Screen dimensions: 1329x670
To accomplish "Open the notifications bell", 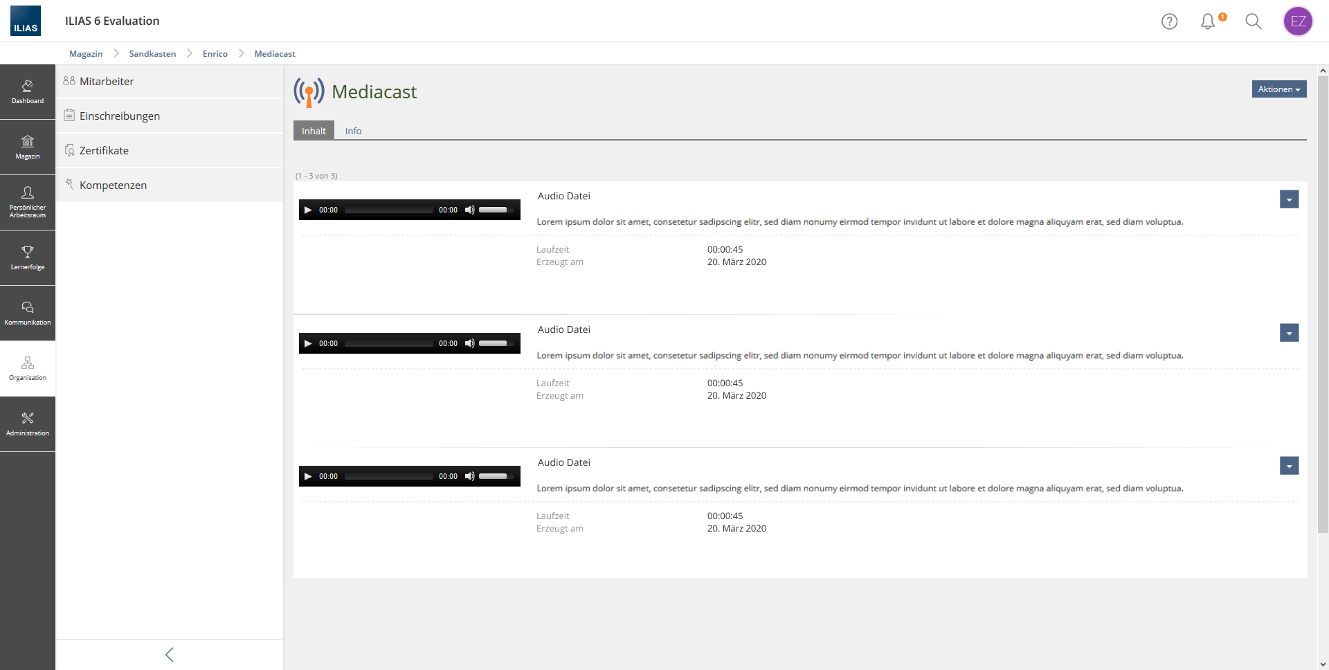I will tap(1208, 21).
